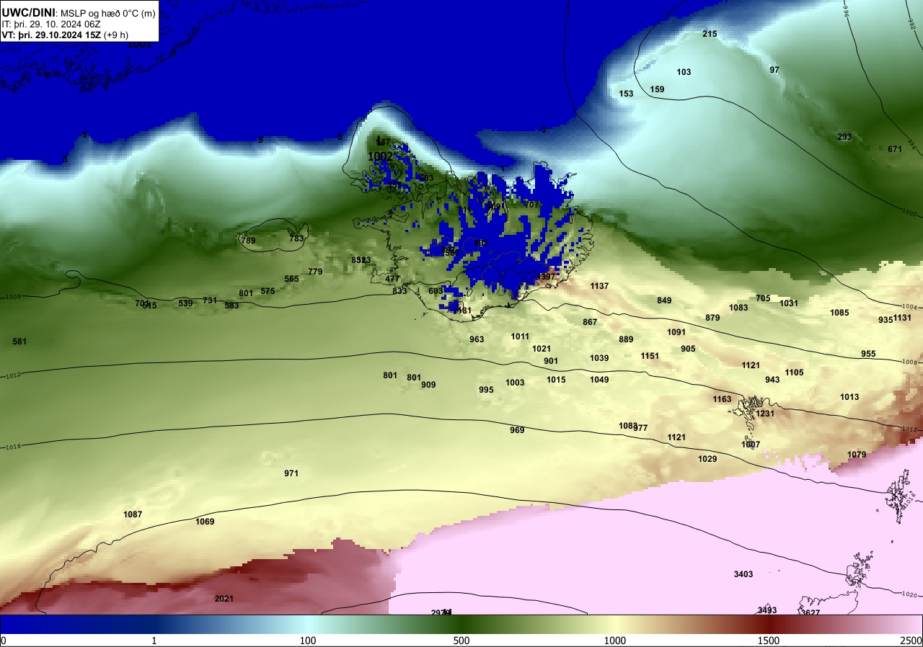Click the map value 1013
The image size is (923, 647).
point(849,397)
